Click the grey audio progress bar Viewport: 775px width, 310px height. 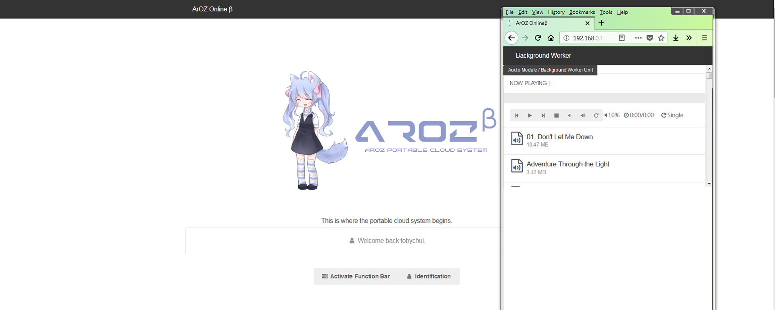(604, 98)
